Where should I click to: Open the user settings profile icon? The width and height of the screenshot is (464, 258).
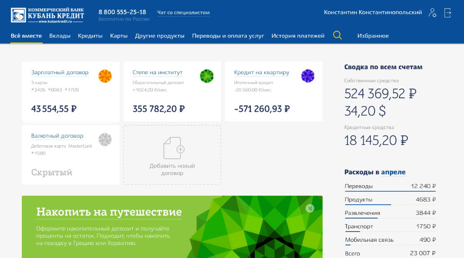[x=432, y=13]
